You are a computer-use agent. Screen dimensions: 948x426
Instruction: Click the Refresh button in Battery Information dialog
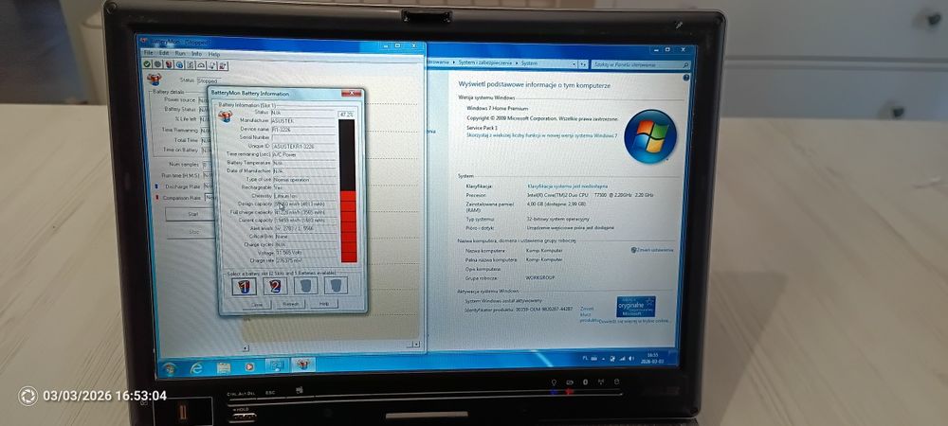291,304
